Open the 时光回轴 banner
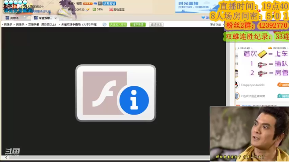The width and height of the screenshot is (289, 162). [195, 6]
